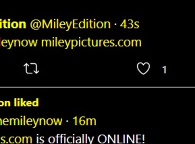Visit the mileypictures.com link
The image size is (195, 144).
tap(91, 43)
